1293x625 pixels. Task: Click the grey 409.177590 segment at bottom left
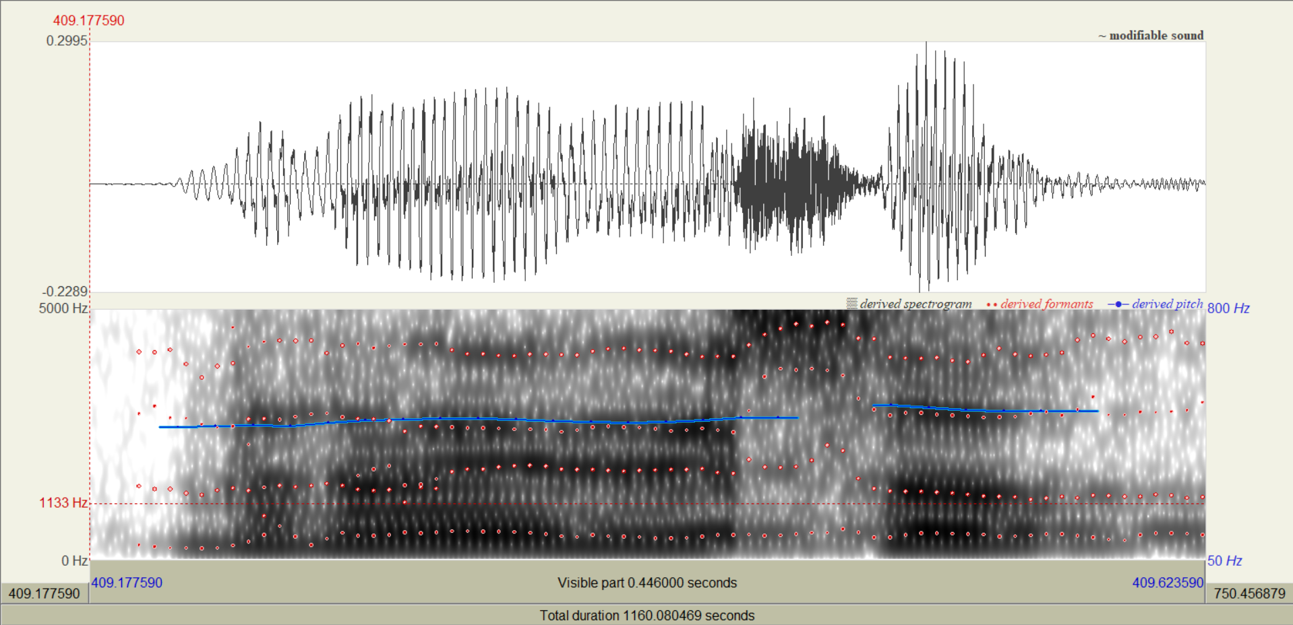coord(44,593)
